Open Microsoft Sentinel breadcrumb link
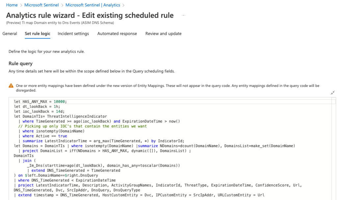This screenshot has width=337, height=200. point(41,5)
